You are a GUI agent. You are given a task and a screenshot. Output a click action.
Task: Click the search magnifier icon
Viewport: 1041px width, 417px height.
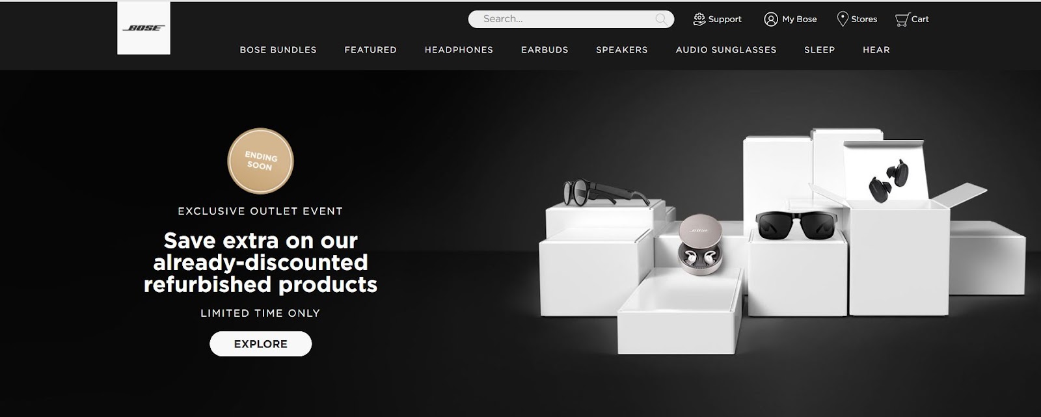click(x=661, y=19)
